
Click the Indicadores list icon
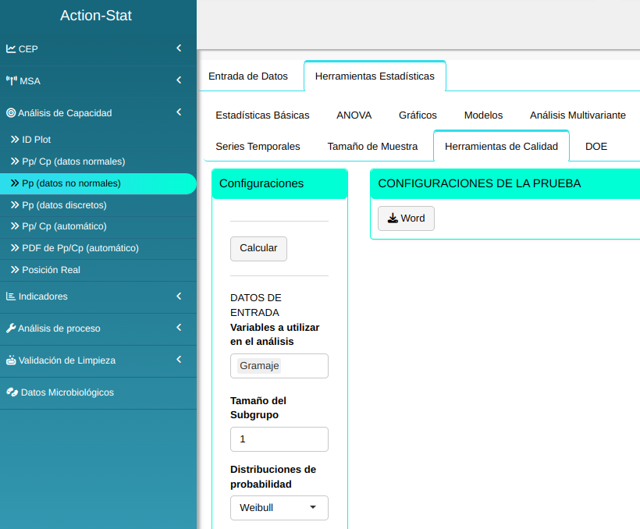11,296
